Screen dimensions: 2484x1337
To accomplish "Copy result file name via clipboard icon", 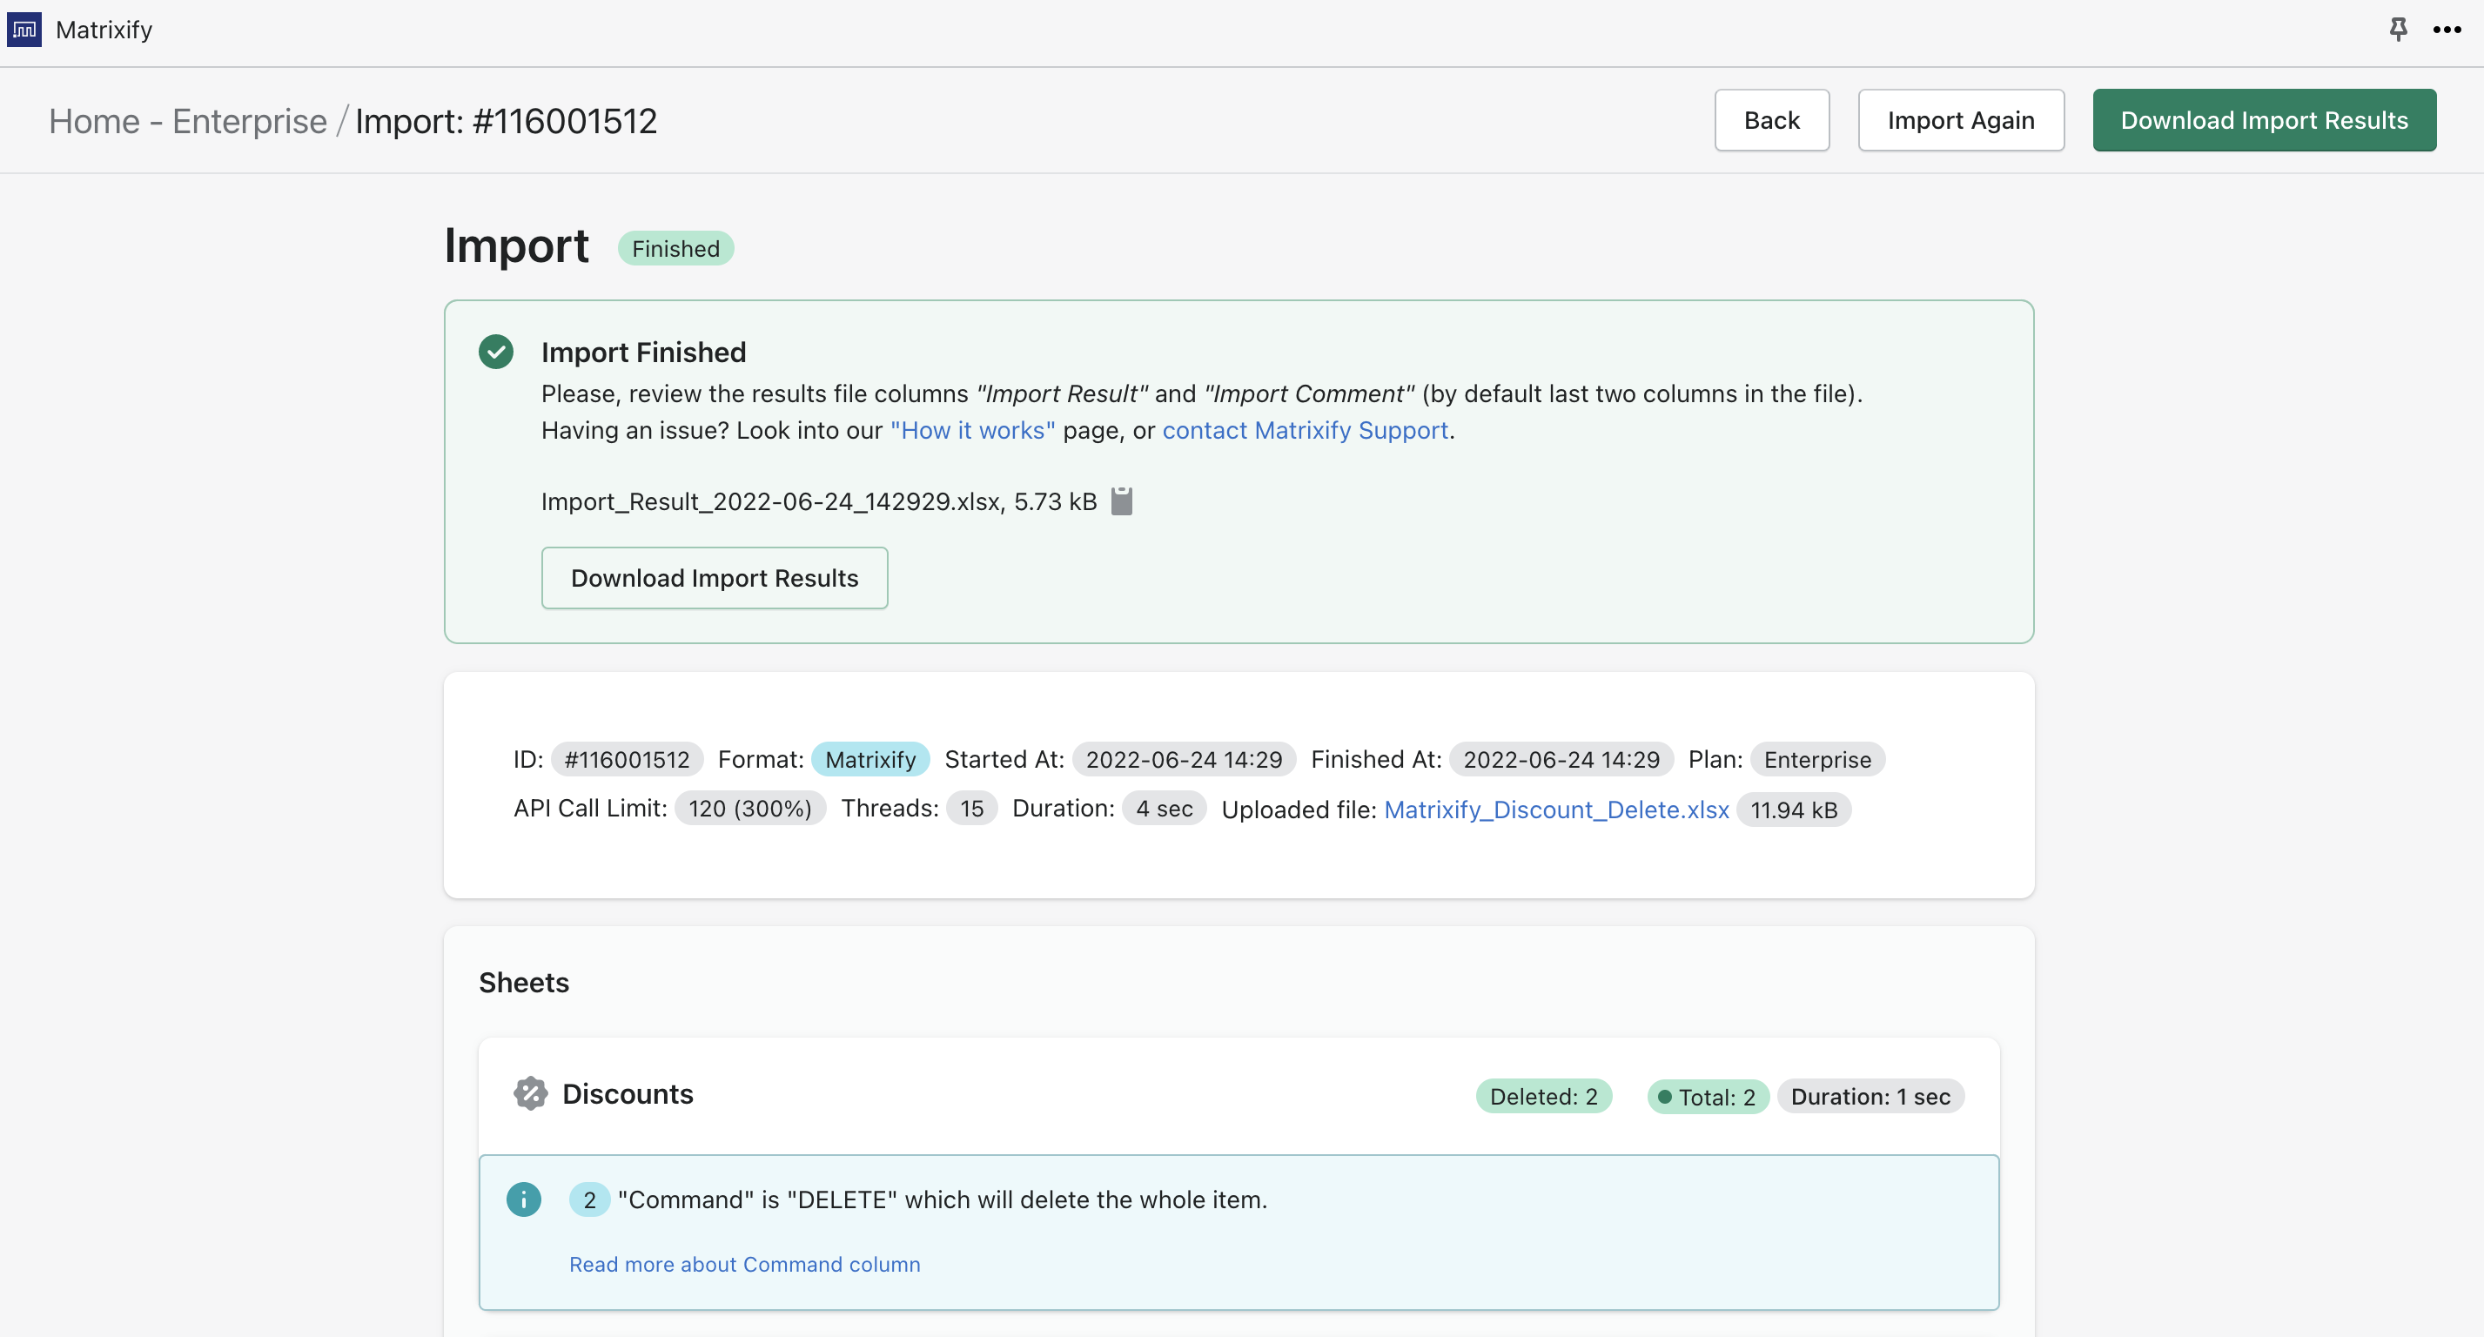I will 1122,501.
